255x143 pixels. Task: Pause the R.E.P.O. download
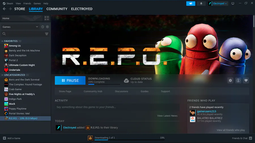(70, 81)
